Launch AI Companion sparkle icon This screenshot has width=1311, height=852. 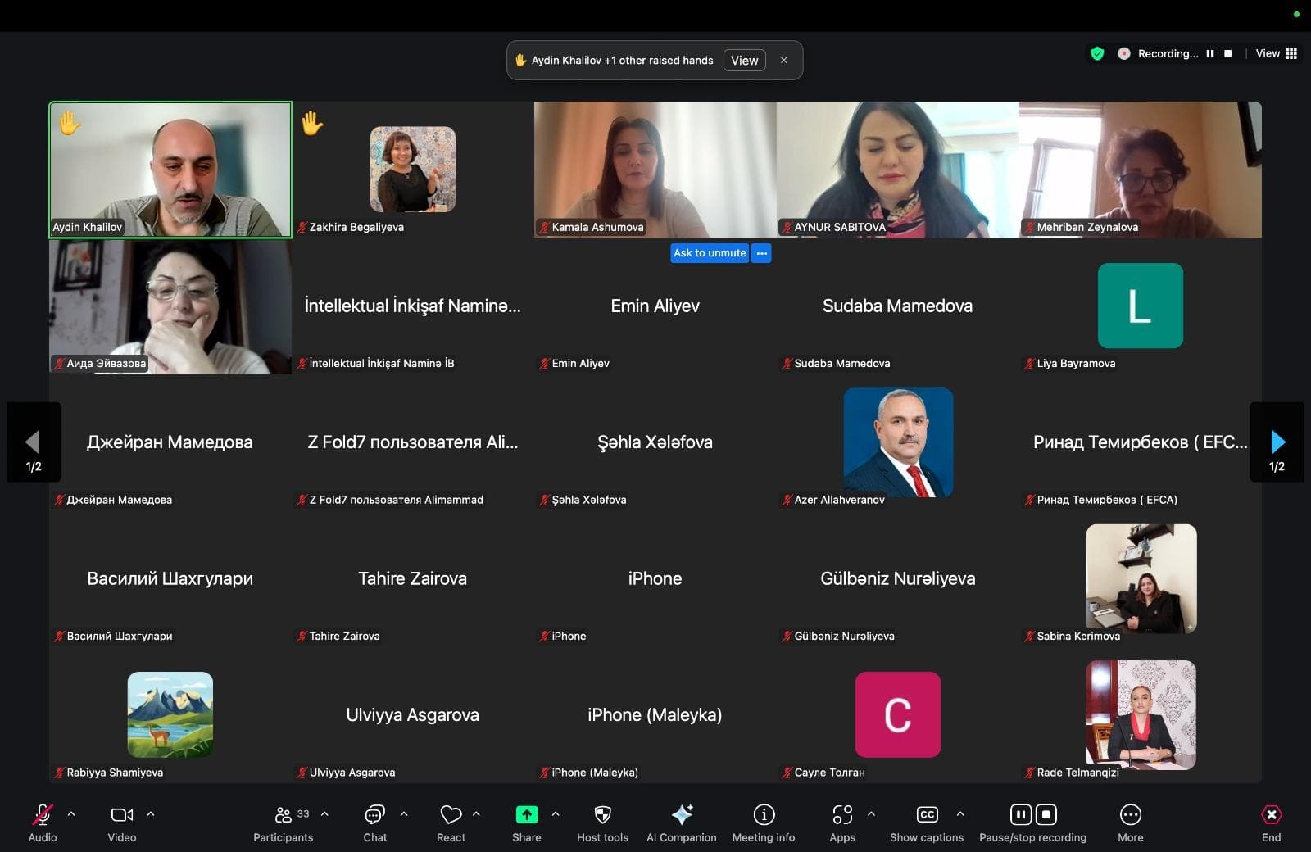point(682,814)
